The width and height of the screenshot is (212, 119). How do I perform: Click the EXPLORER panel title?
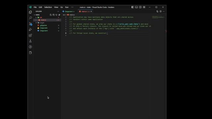click(39, 12)
